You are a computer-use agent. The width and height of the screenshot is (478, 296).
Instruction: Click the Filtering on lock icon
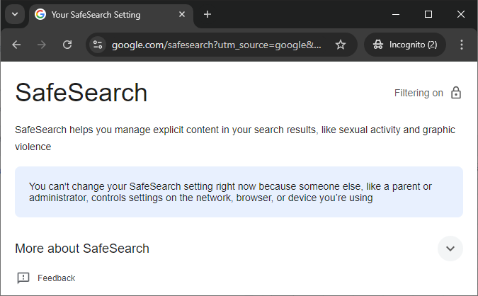click(x=456, y=93)
